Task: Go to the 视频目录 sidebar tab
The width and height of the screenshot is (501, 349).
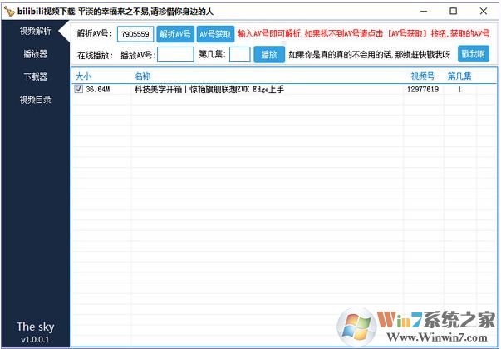Action: point(35,100)
